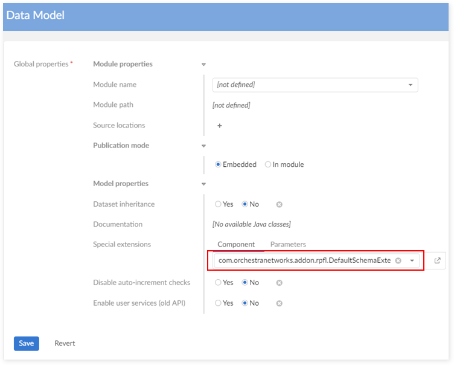Reset Enable user services (old API) value
This screenshot has width=454, height=365.
280,303
